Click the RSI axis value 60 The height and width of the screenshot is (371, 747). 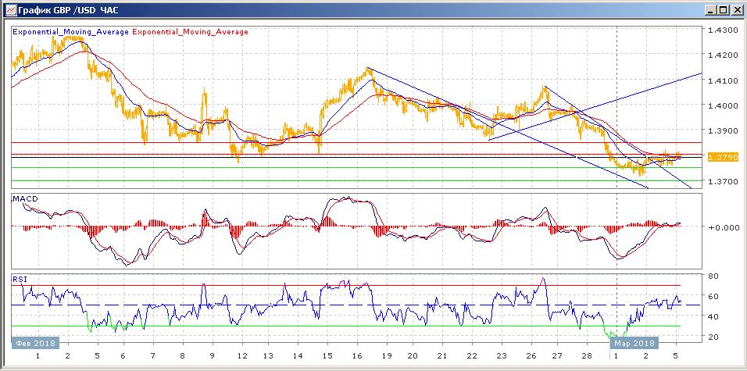click(713, 296)
